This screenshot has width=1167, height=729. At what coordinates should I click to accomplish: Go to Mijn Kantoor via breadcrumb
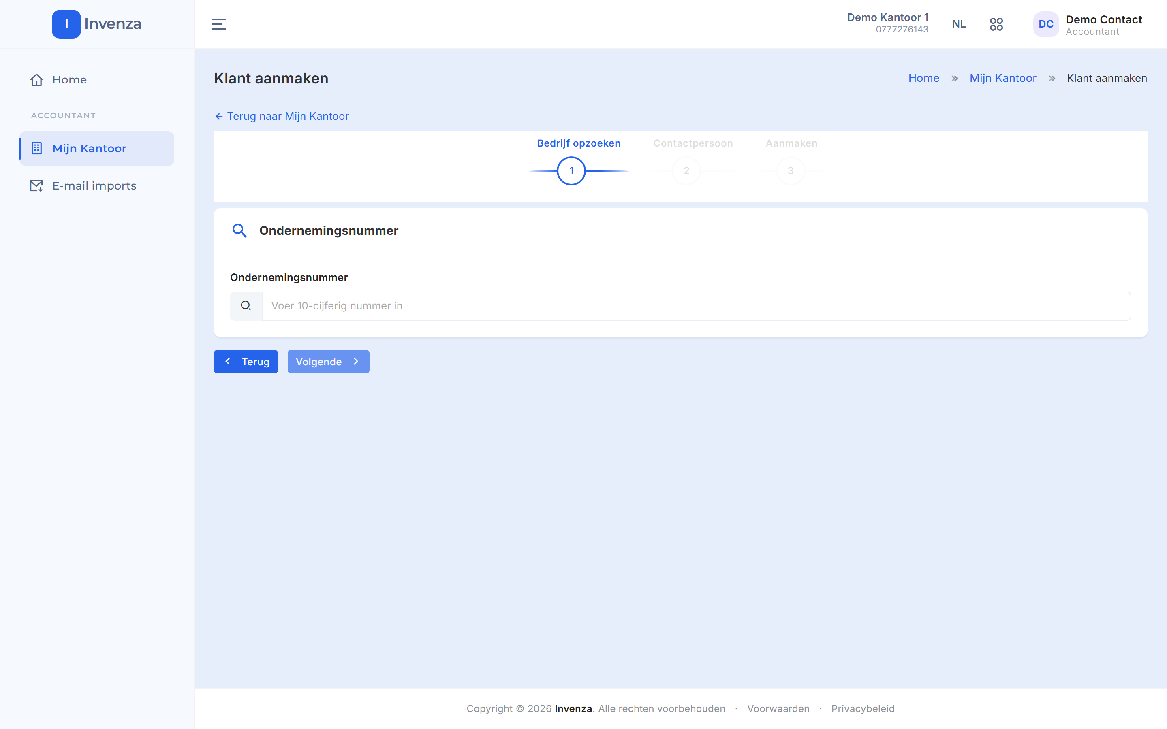(1003, 78)
